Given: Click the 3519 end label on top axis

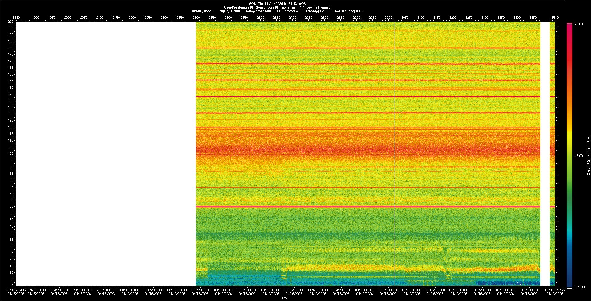Looking at the screenshot, I should click(x=555, y=18).
